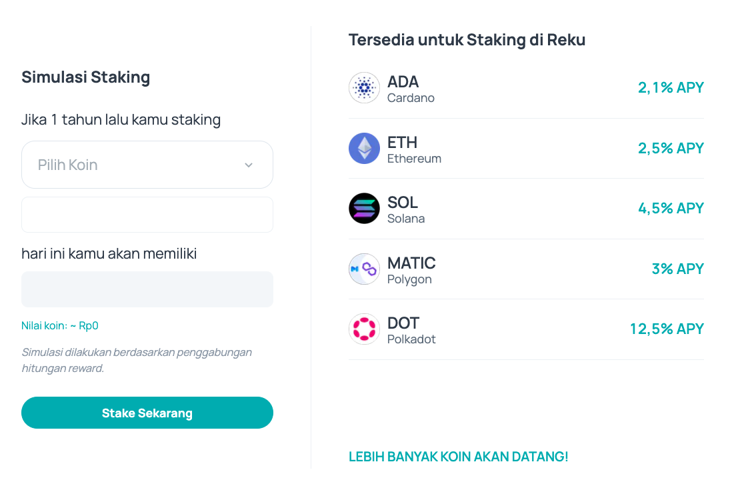Click the Solana SOL coin icon
Screen dimensions: 734x488
click(x=364, y=209)
